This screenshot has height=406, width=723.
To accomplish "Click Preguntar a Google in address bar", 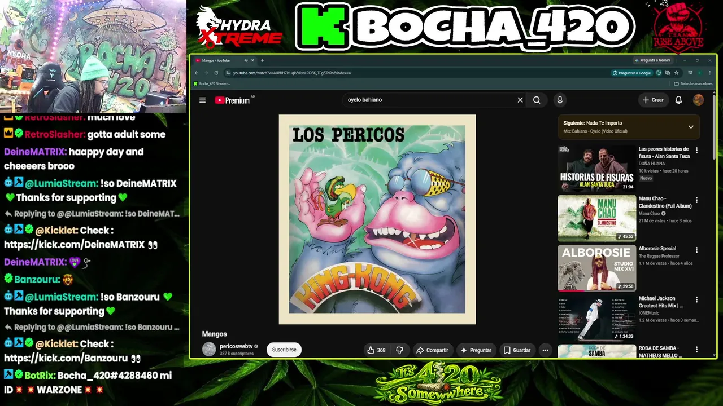I will (x=631, y=73).
